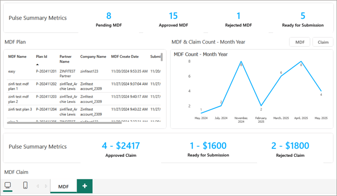Image resolution: width=337 pixels, height=196 pixels.
Task: Click the Plan Id sort arrow
Action: (38, 64)
